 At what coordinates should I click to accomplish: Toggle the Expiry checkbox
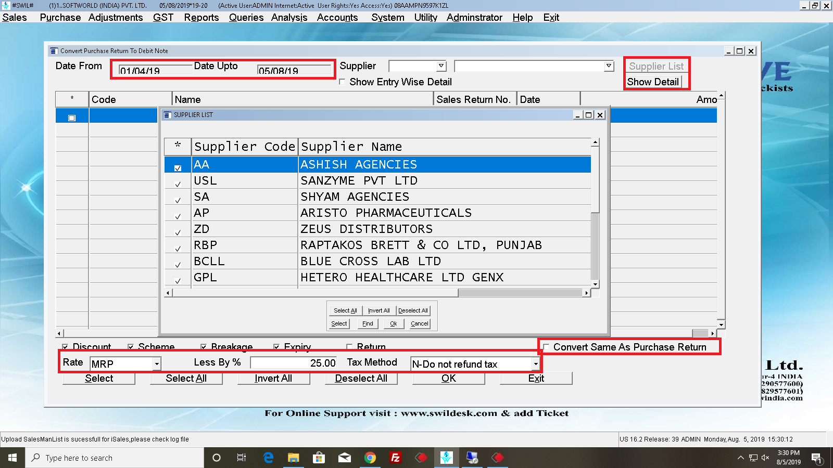tap(276, 346)
